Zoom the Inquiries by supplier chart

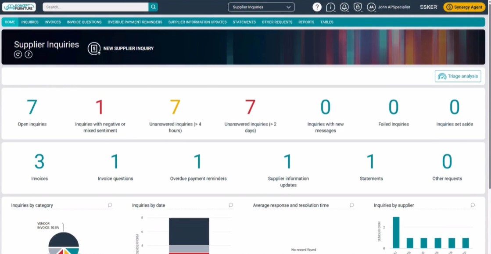(473, 205)
